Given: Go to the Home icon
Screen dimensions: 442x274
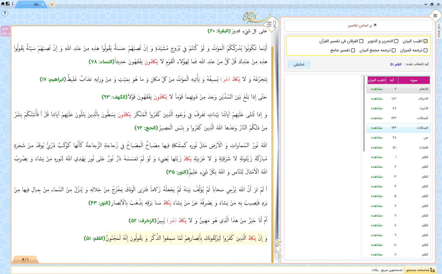Looking at the screenshot, I should coord(3,4).
